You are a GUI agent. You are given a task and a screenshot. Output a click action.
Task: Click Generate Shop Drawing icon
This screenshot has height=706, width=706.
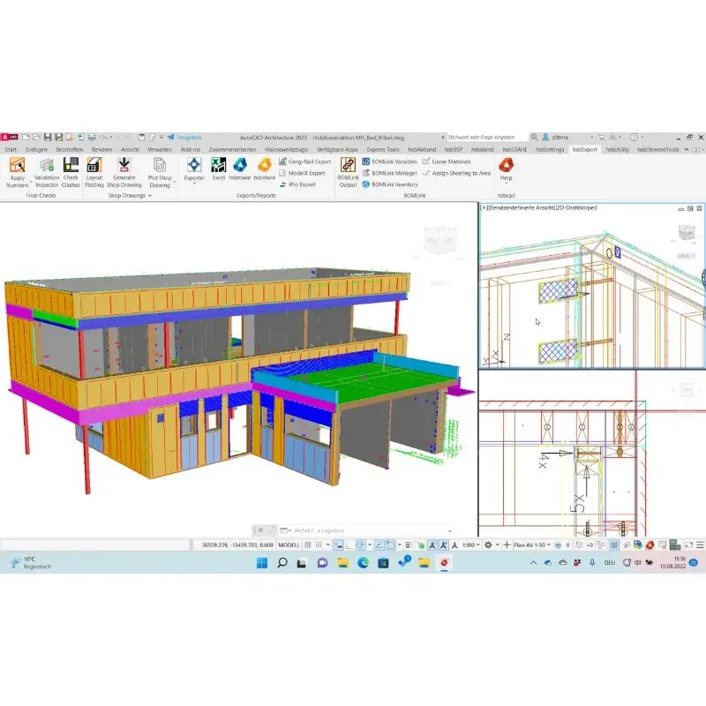[124, 165]
